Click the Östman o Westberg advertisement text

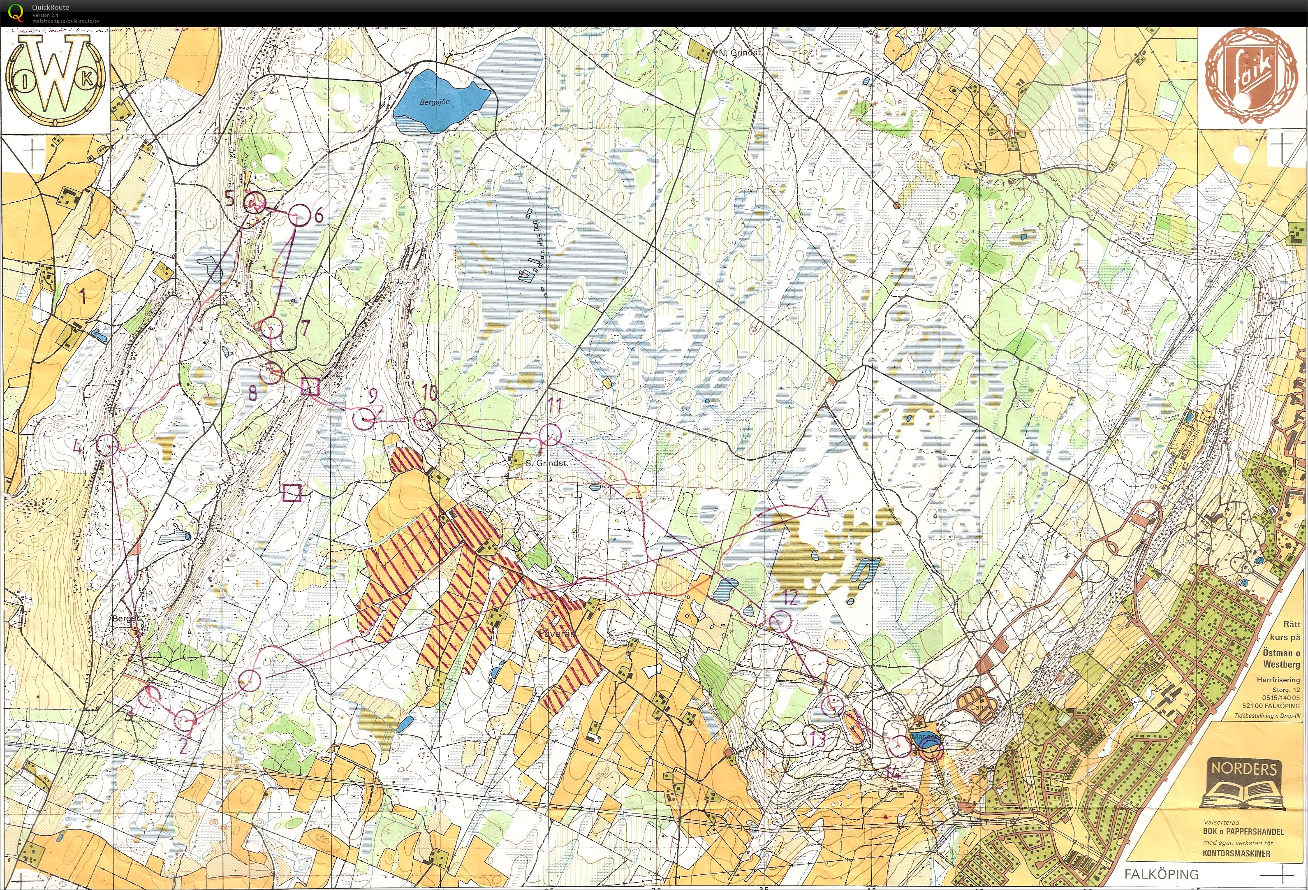tap(1281, 658)
